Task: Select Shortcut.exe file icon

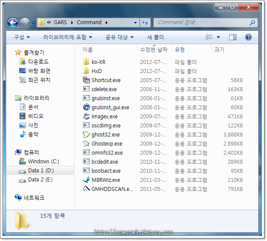Action: 86,80
